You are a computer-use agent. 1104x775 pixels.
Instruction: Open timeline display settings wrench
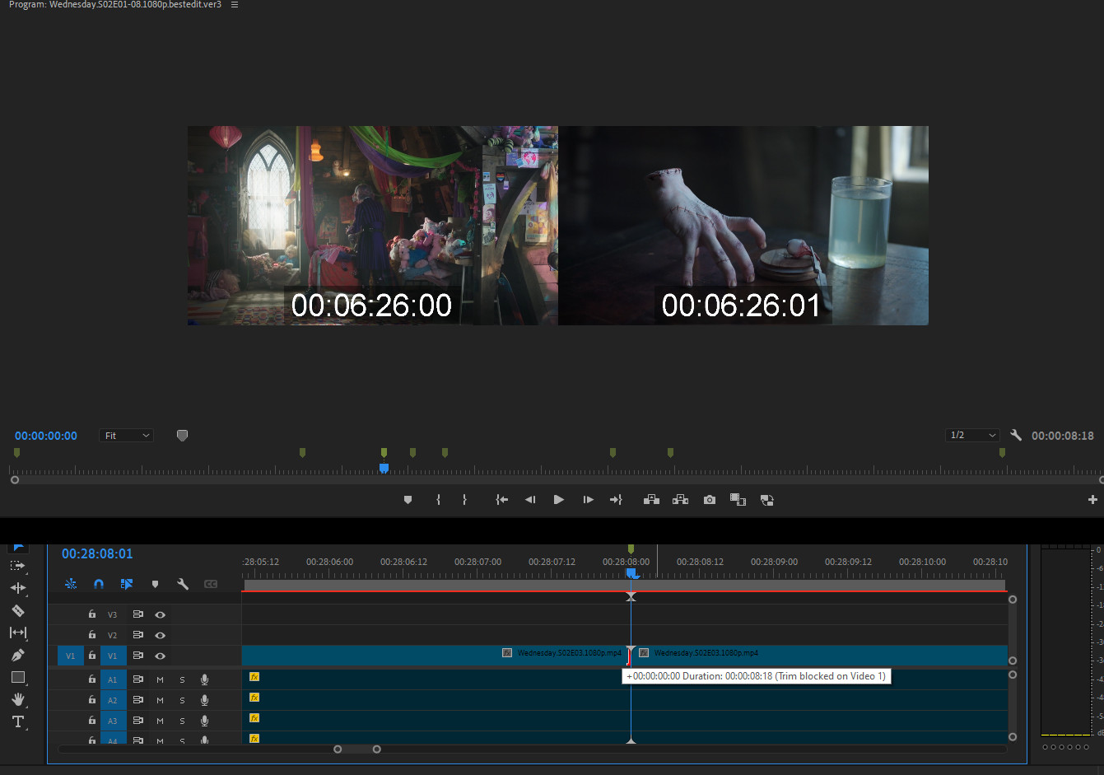[183, 584]
